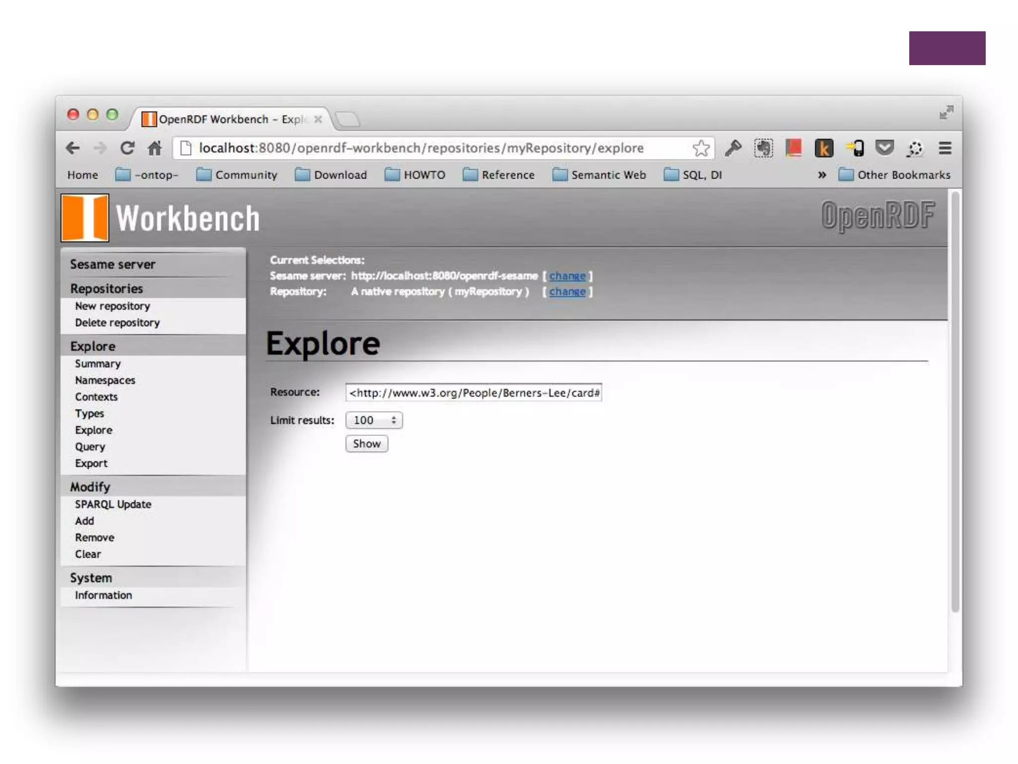Click the wrench extension icon

733,148
